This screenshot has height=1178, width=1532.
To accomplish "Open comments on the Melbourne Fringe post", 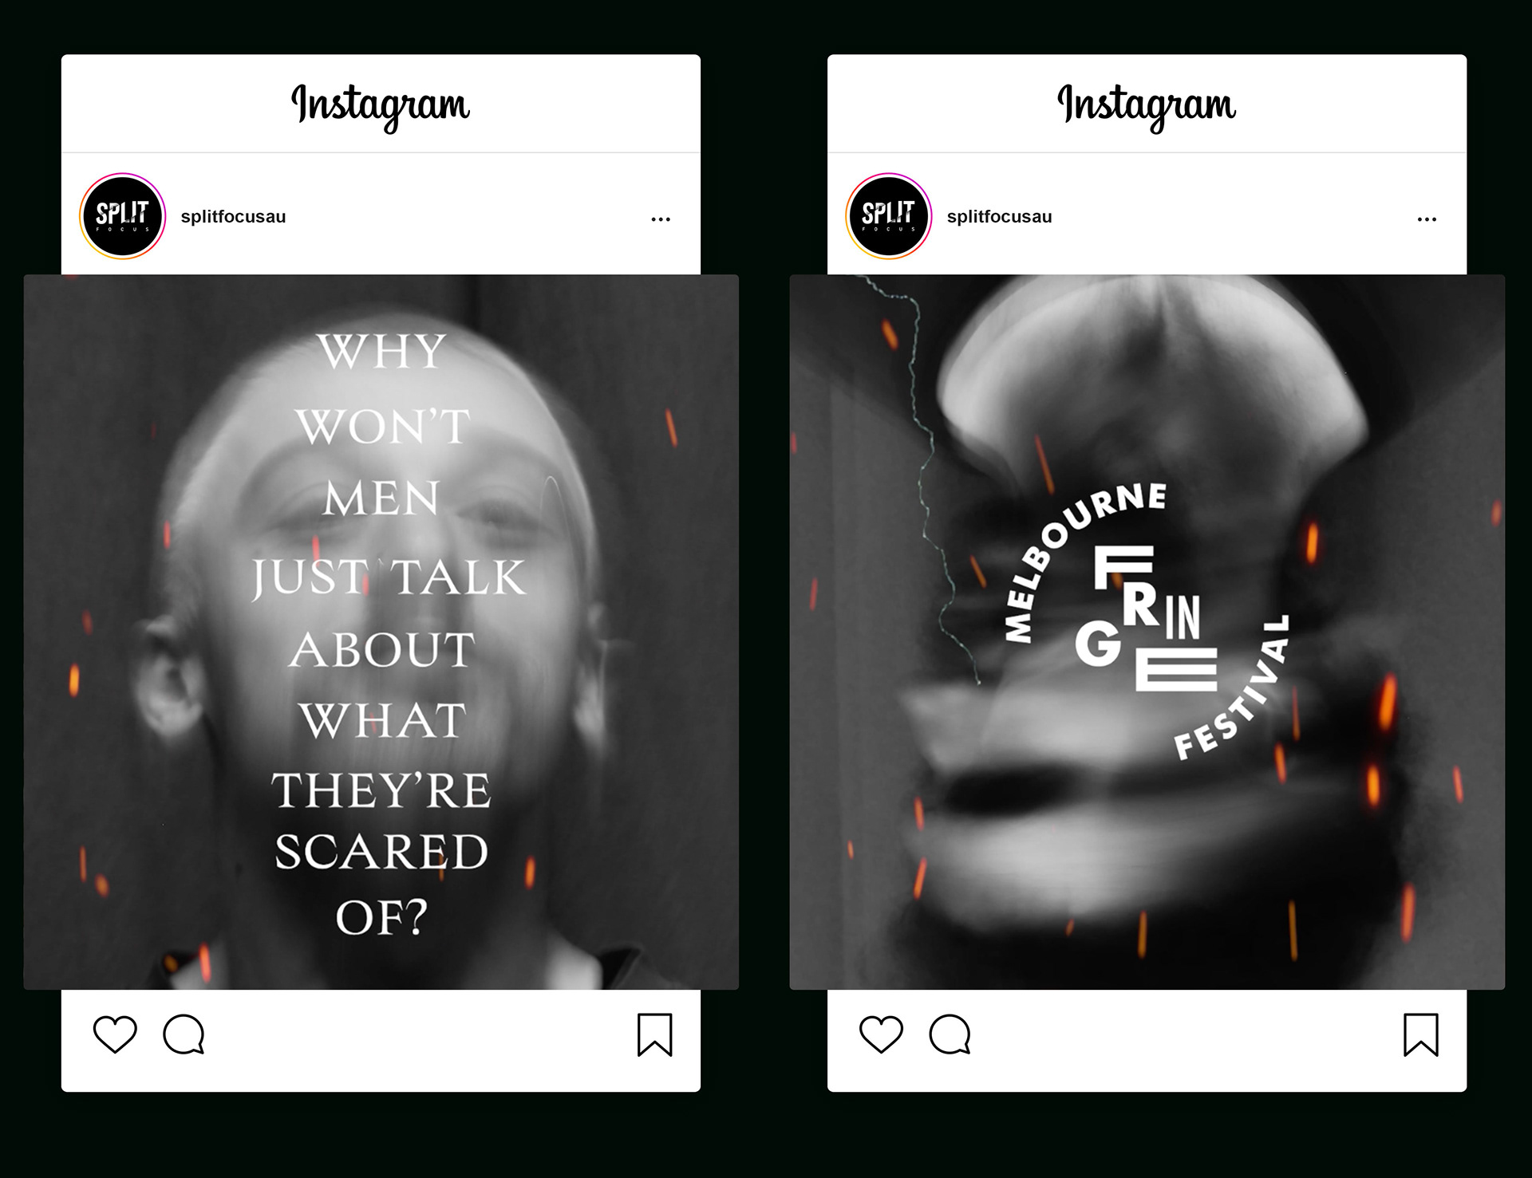I will click(x=950, y=1034).
